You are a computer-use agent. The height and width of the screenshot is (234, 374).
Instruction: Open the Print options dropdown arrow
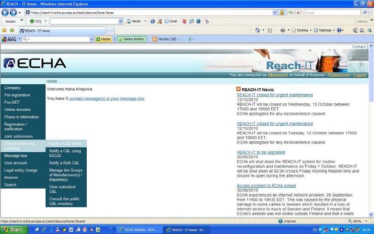tap(288, 30)
